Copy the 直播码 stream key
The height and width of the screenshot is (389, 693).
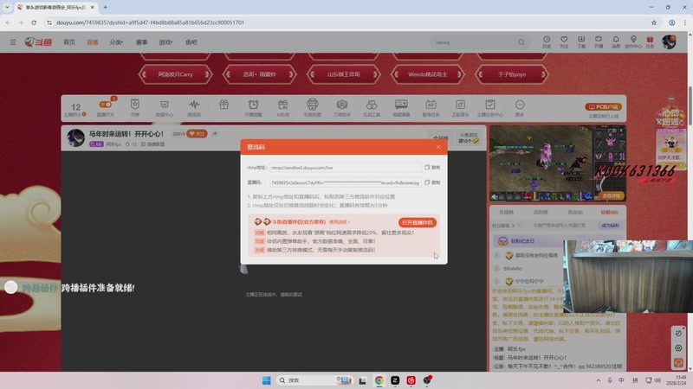tap(432, 182)
